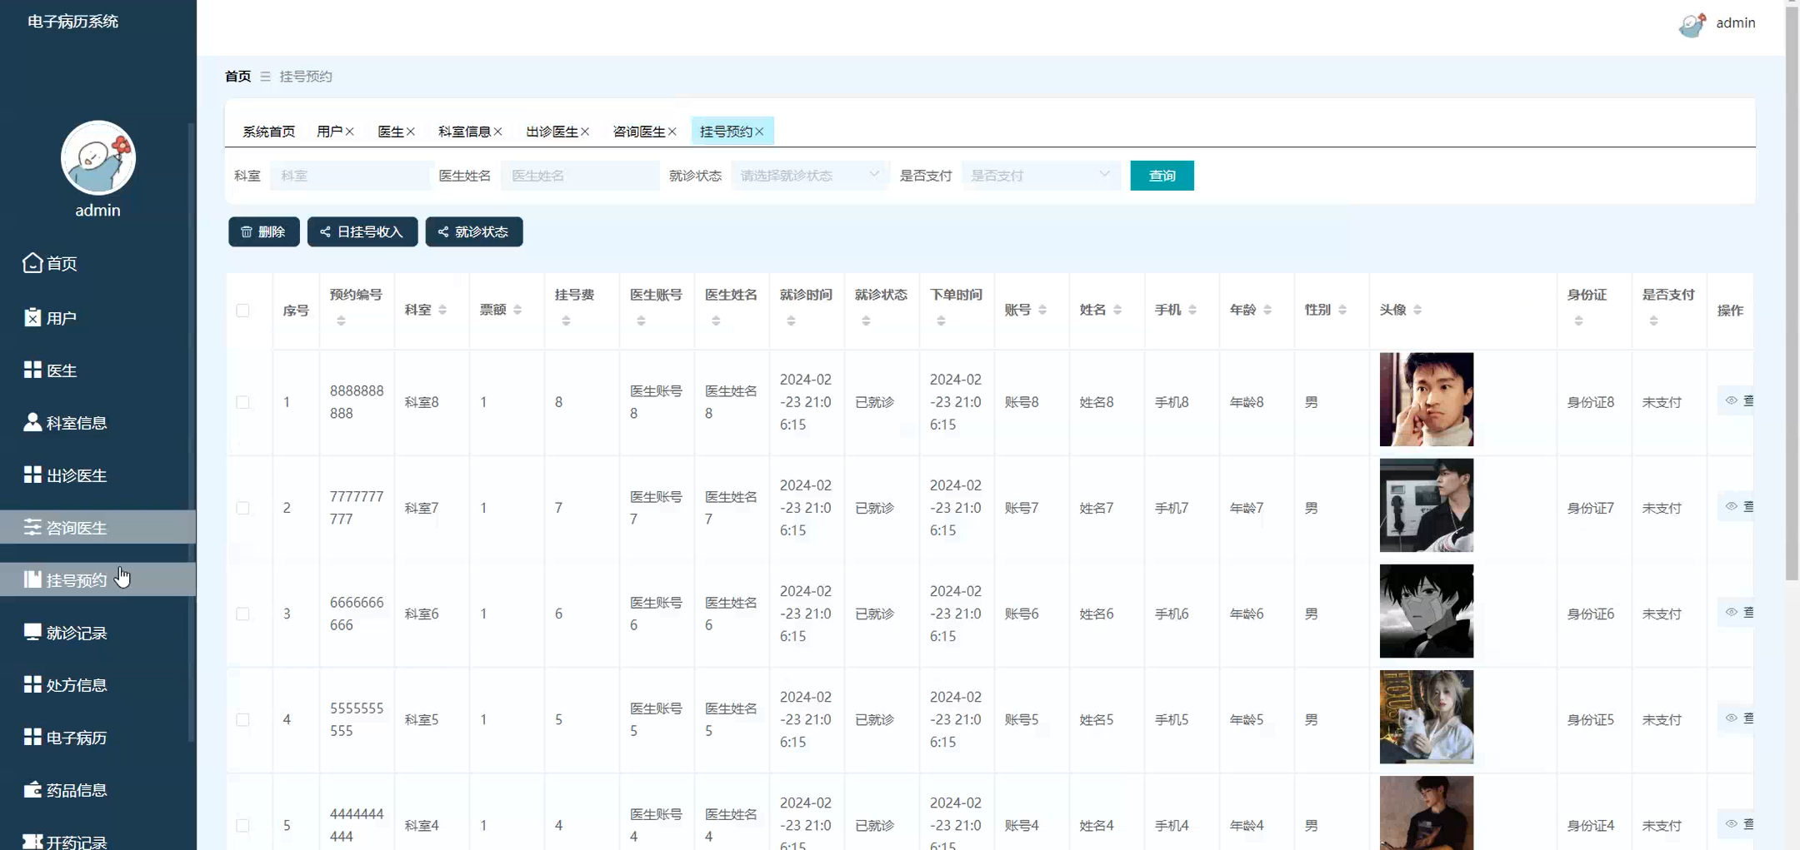Switch to the 系统首页 tab

tap(267, 131)
